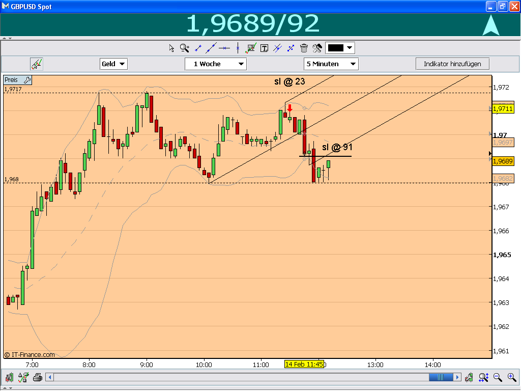Open the Geld price type dropdown
The width and height of the screenshot is (521, 391).
pyautogui.click(x=113, y=64)
